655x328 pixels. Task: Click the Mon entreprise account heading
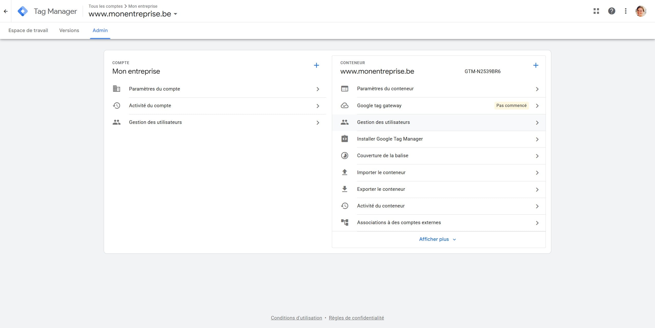136,71
